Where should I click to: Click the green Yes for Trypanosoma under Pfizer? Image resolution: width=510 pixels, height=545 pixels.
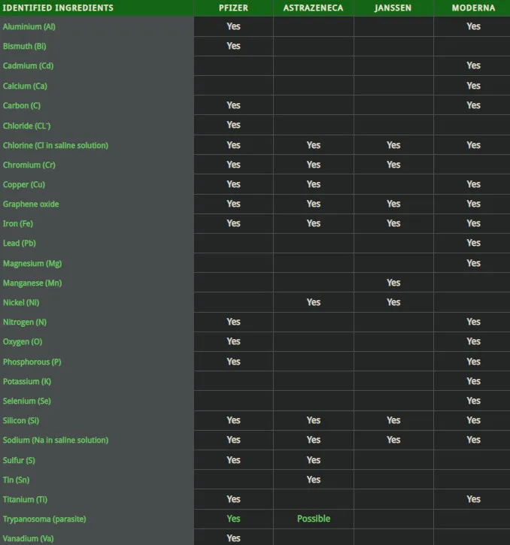tap(233, 519)
